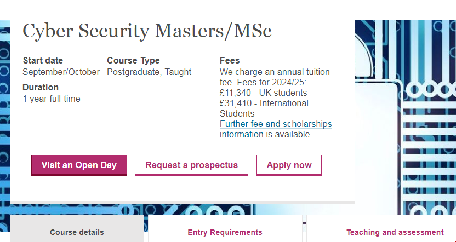Click the Course Type label

pos(133,60)
